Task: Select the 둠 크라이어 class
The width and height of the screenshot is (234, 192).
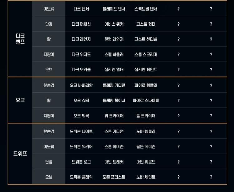Action: 146,116
